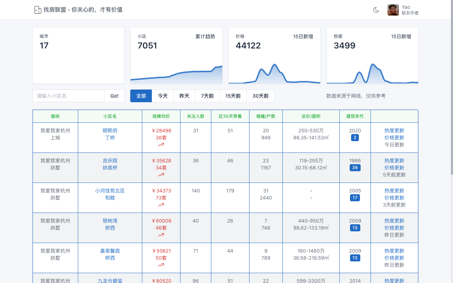Click the price trend arrow for 银树湾
Viewport: 453px width, 283px height.
click(161, 235)
